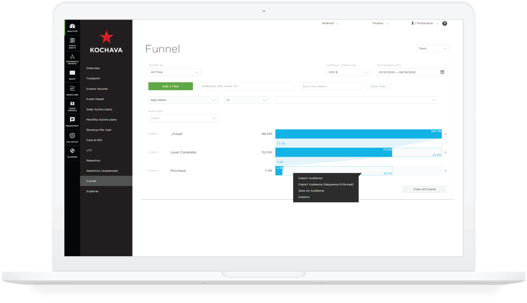
Task: Open the Cohort By All Time dropdown
Action: coord(175,72)
